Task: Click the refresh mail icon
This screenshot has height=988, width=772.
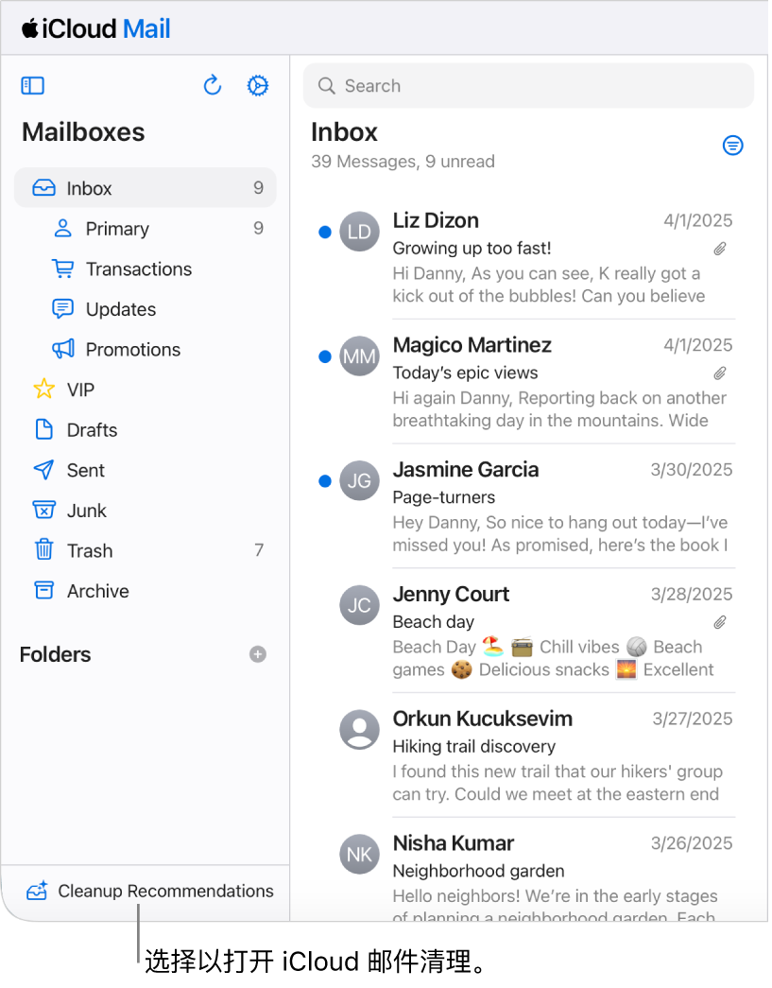Action: (x=213, y=85)
